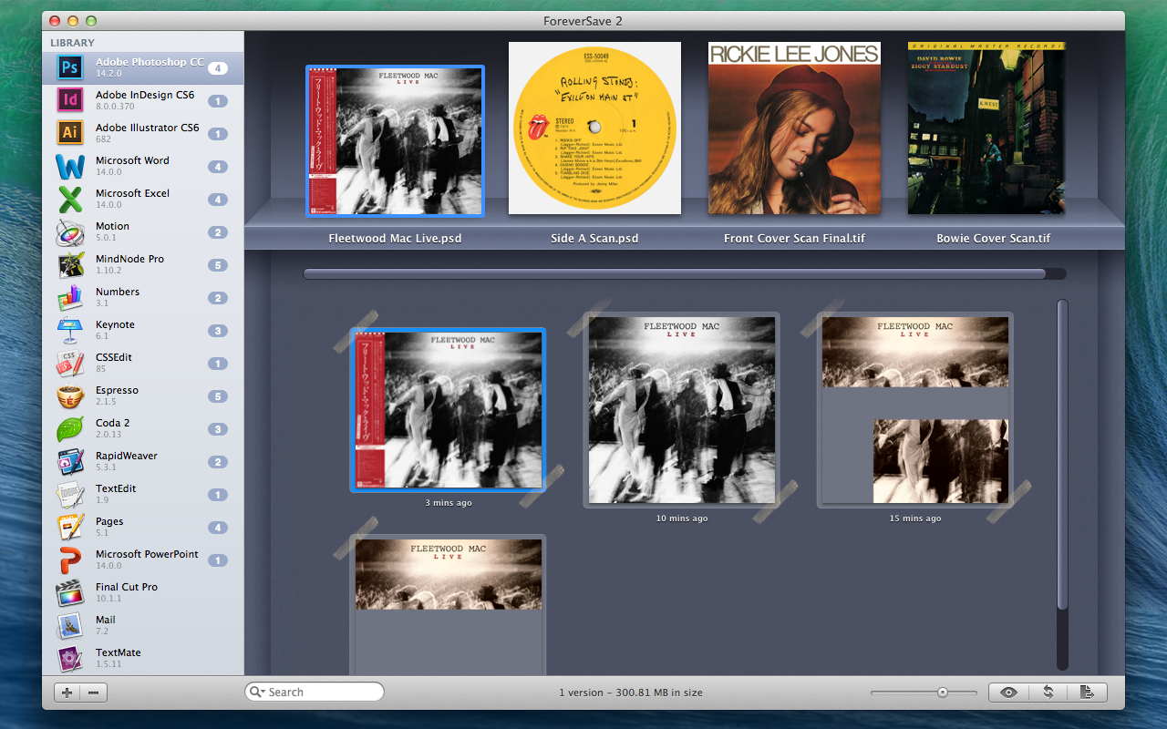Open the Motion app icon
Screen dimensions: 1167x729
click(70, 231)
